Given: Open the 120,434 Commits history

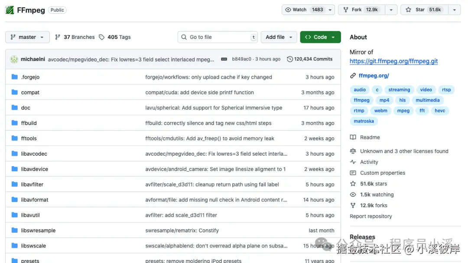Looking at the screenshot, I should tap(309, 59).
